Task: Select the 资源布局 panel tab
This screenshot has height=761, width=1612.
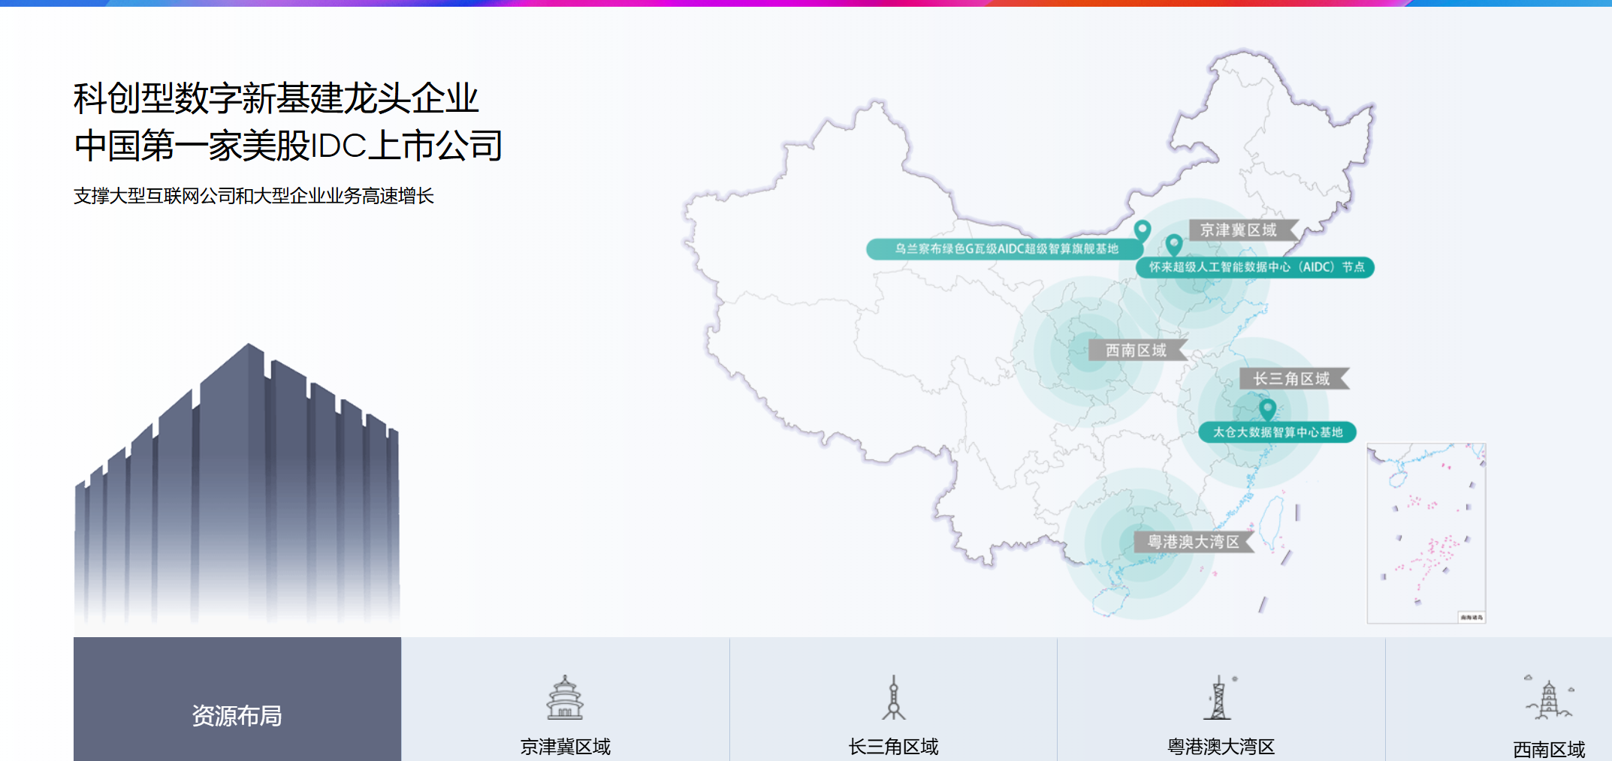Action: (237, 699)
